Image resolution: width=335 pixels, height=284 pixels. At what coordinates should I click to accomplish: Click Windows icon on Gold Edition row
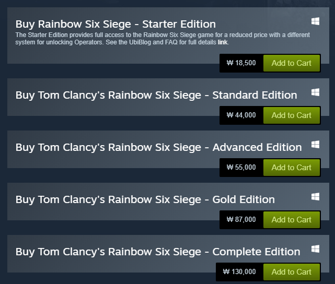pos(315,197)
